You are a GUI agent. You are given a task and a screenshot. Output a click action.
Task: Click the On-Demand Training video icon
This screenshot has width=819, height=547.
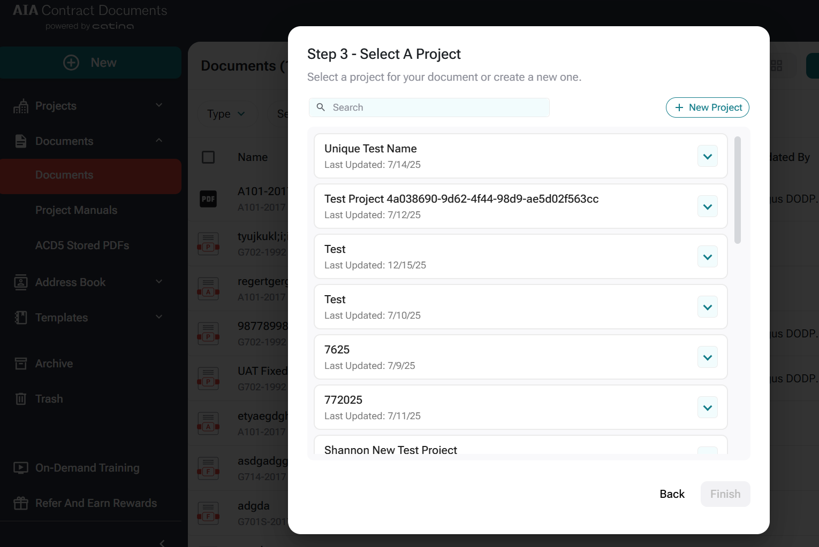point(21,468)
